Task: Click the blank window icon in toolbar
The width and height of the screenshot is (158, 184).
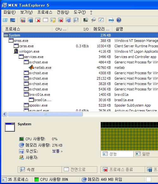Action: pos(46,20)
